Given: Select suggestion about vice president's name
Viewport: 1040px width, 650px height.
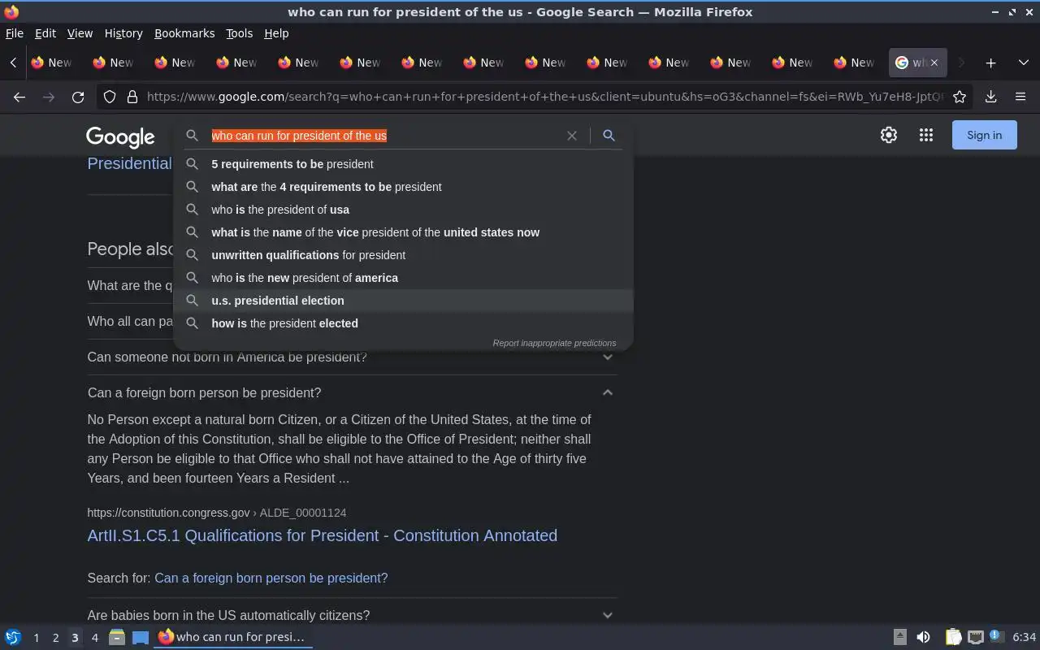Looking at the screenshot, I should [x=403, y=232].
